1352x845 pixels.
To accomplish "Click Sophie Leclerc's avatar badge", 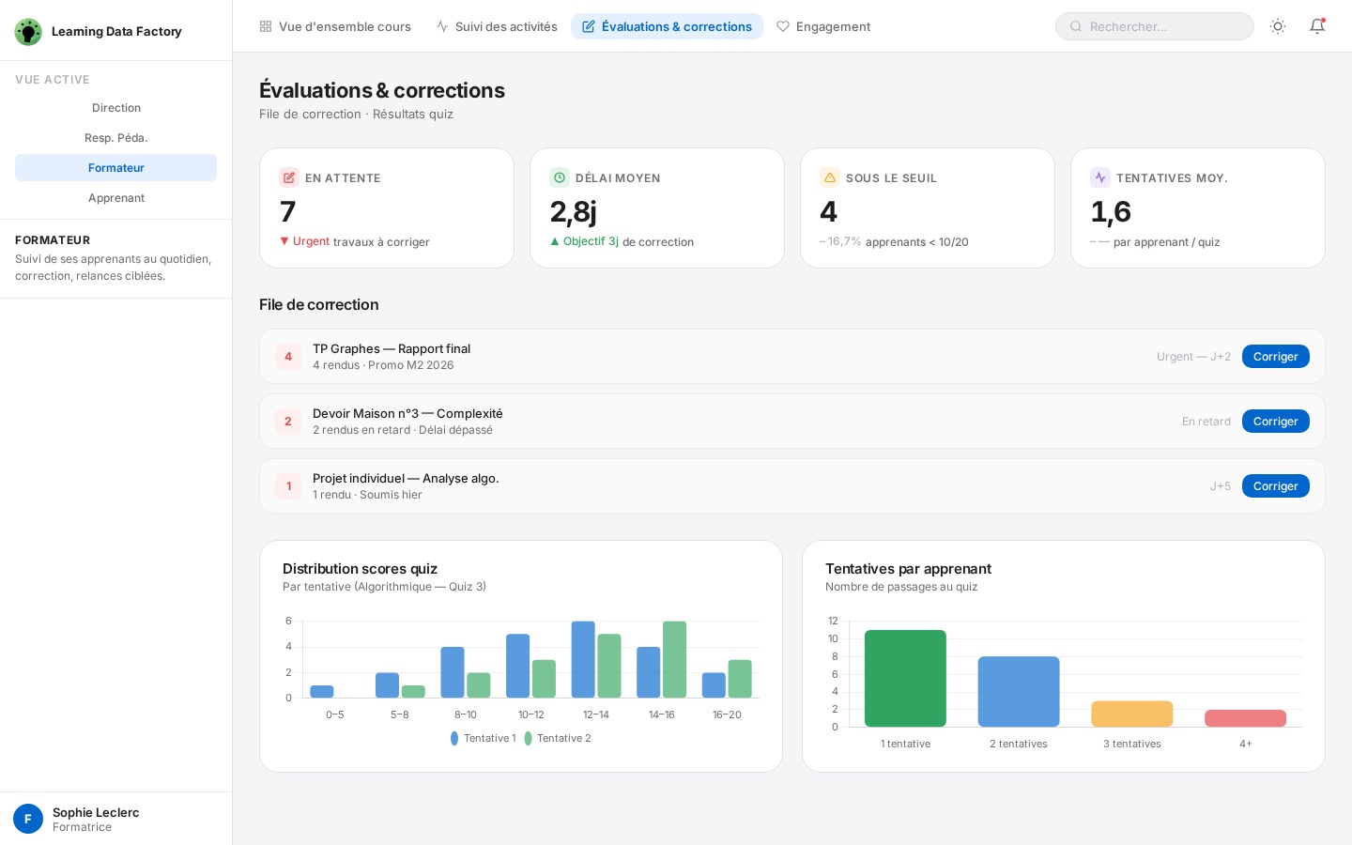I will point(28,819).
